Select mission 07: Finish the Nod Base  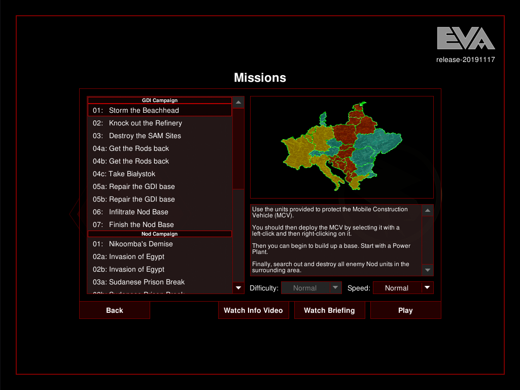159,224
